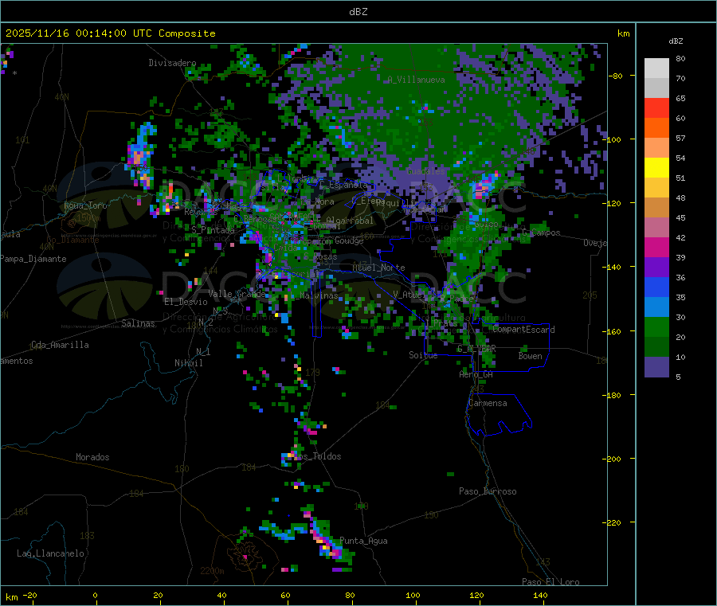This screenshot has width=717, height=606.
Task: Select the 65 dBZ red legend swatch
Action: tap(656, 108)
